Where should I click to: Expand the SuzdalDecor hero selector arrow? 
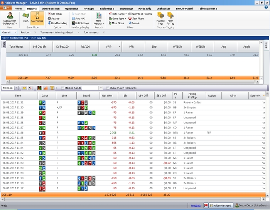tap(17, 23)
